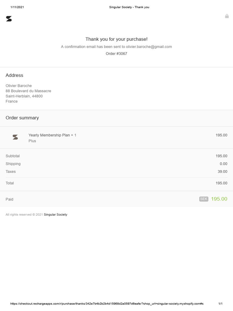Click the Taxes amount 39.00
This screenshot has height=311, width=233.
click(222, 172)
